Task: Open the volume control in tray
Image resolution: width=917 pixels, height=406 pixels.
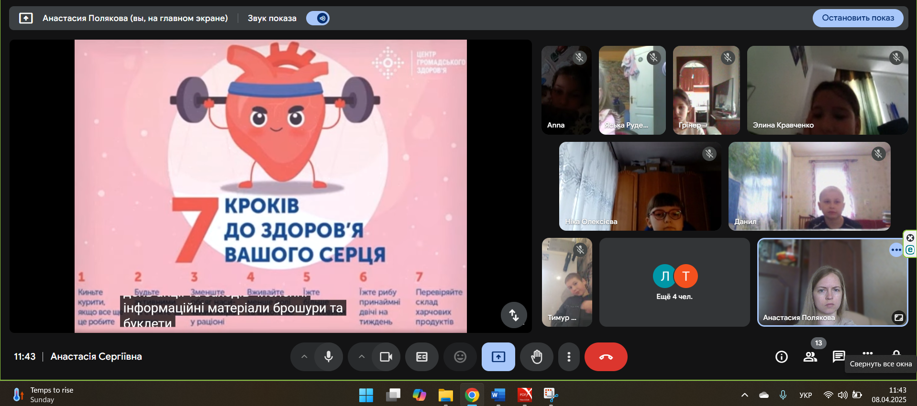Action: click(x=842, y=395)
